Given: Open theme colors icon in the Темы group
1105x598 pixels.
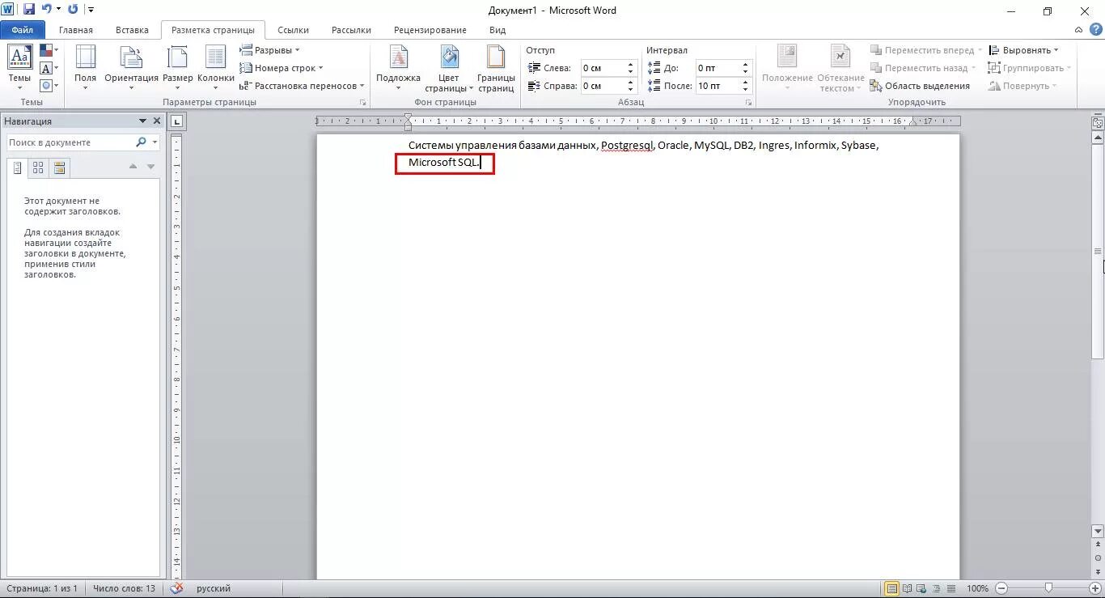Looking at the screenshot, I should 46,51.
